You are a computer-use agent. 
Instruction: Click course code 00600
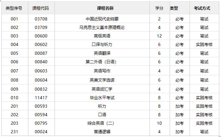click(x=41, y=36)
